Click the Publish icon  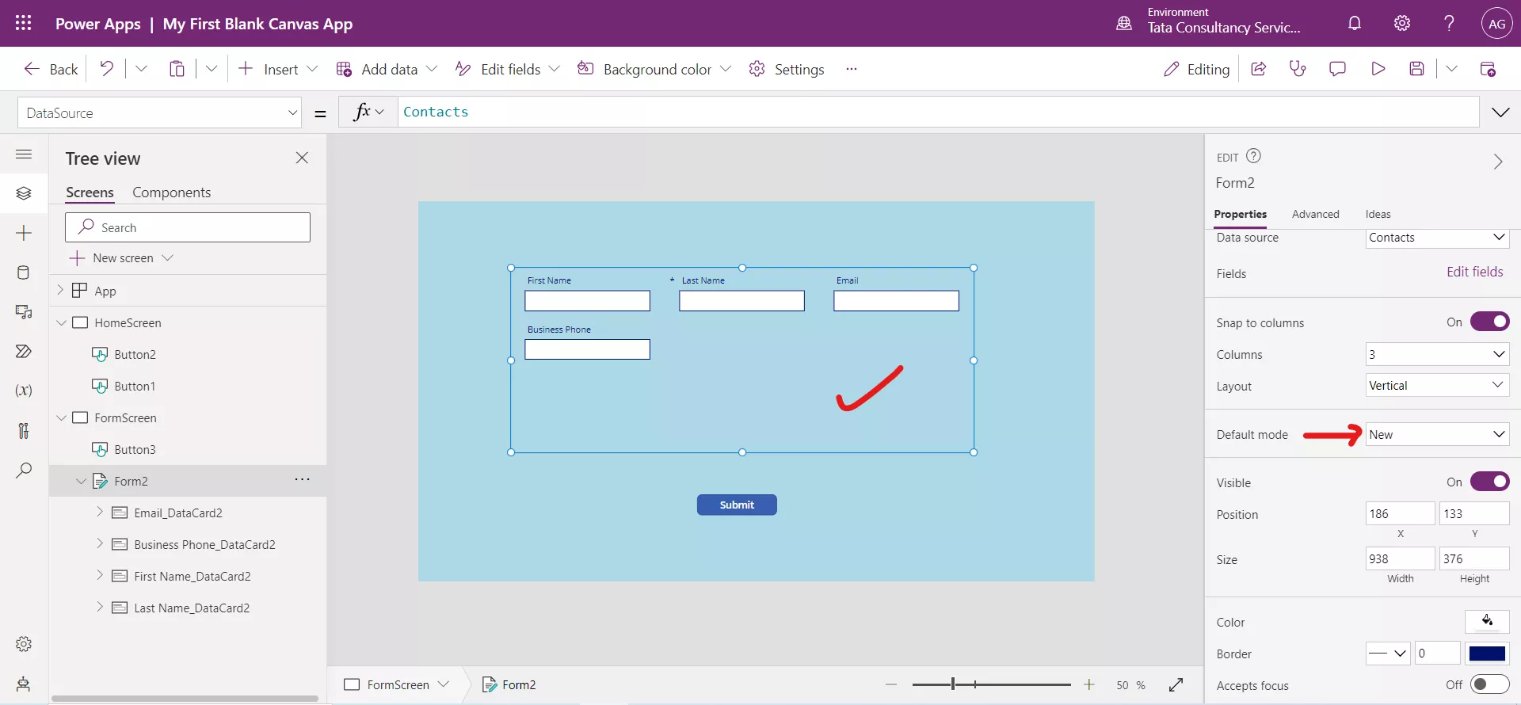pos(1488,69)
